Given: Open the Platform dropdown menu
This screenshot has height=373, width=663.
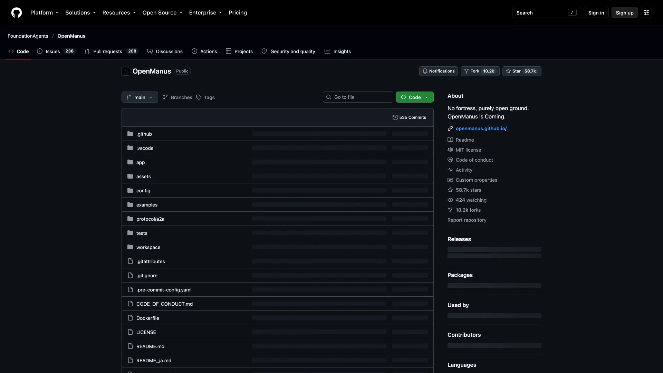Looking at the screenshot, I should coord(44,12).
